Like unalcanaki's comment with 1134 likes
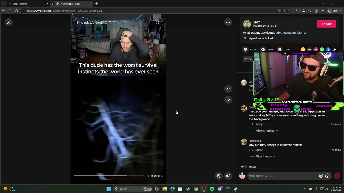 coord(332,150)
